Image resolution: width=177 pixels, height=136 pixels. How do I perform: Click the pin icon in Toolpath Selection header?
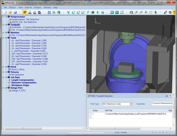(170, 96)
